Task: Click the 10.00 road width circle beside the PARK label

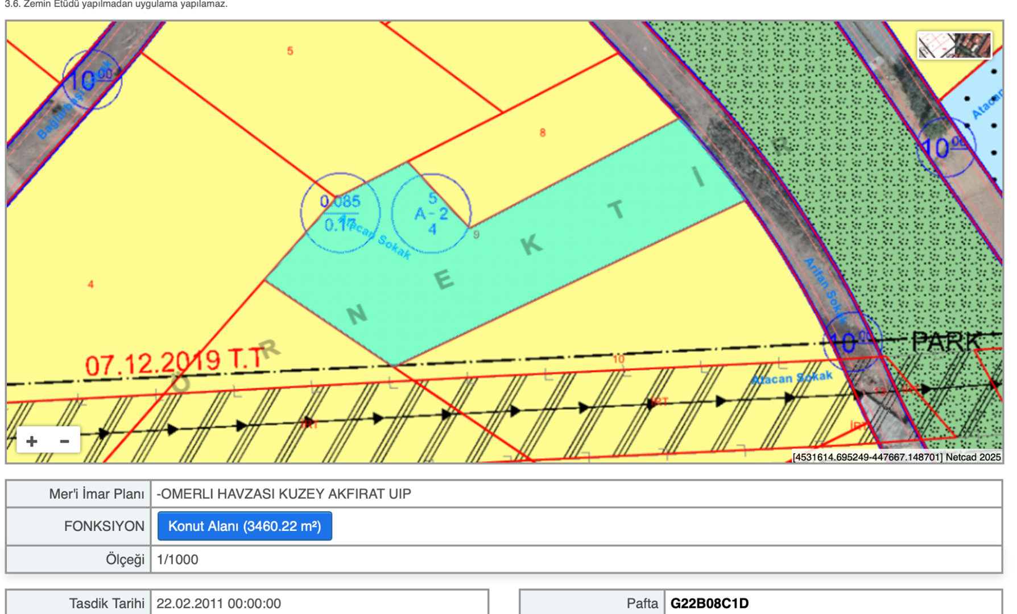Action: pyautogui.click(x=851, y=341)
